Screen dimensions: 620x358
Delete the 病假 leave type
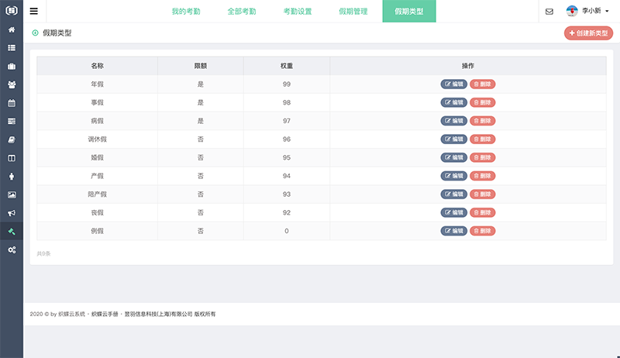[x=482, y=121]
